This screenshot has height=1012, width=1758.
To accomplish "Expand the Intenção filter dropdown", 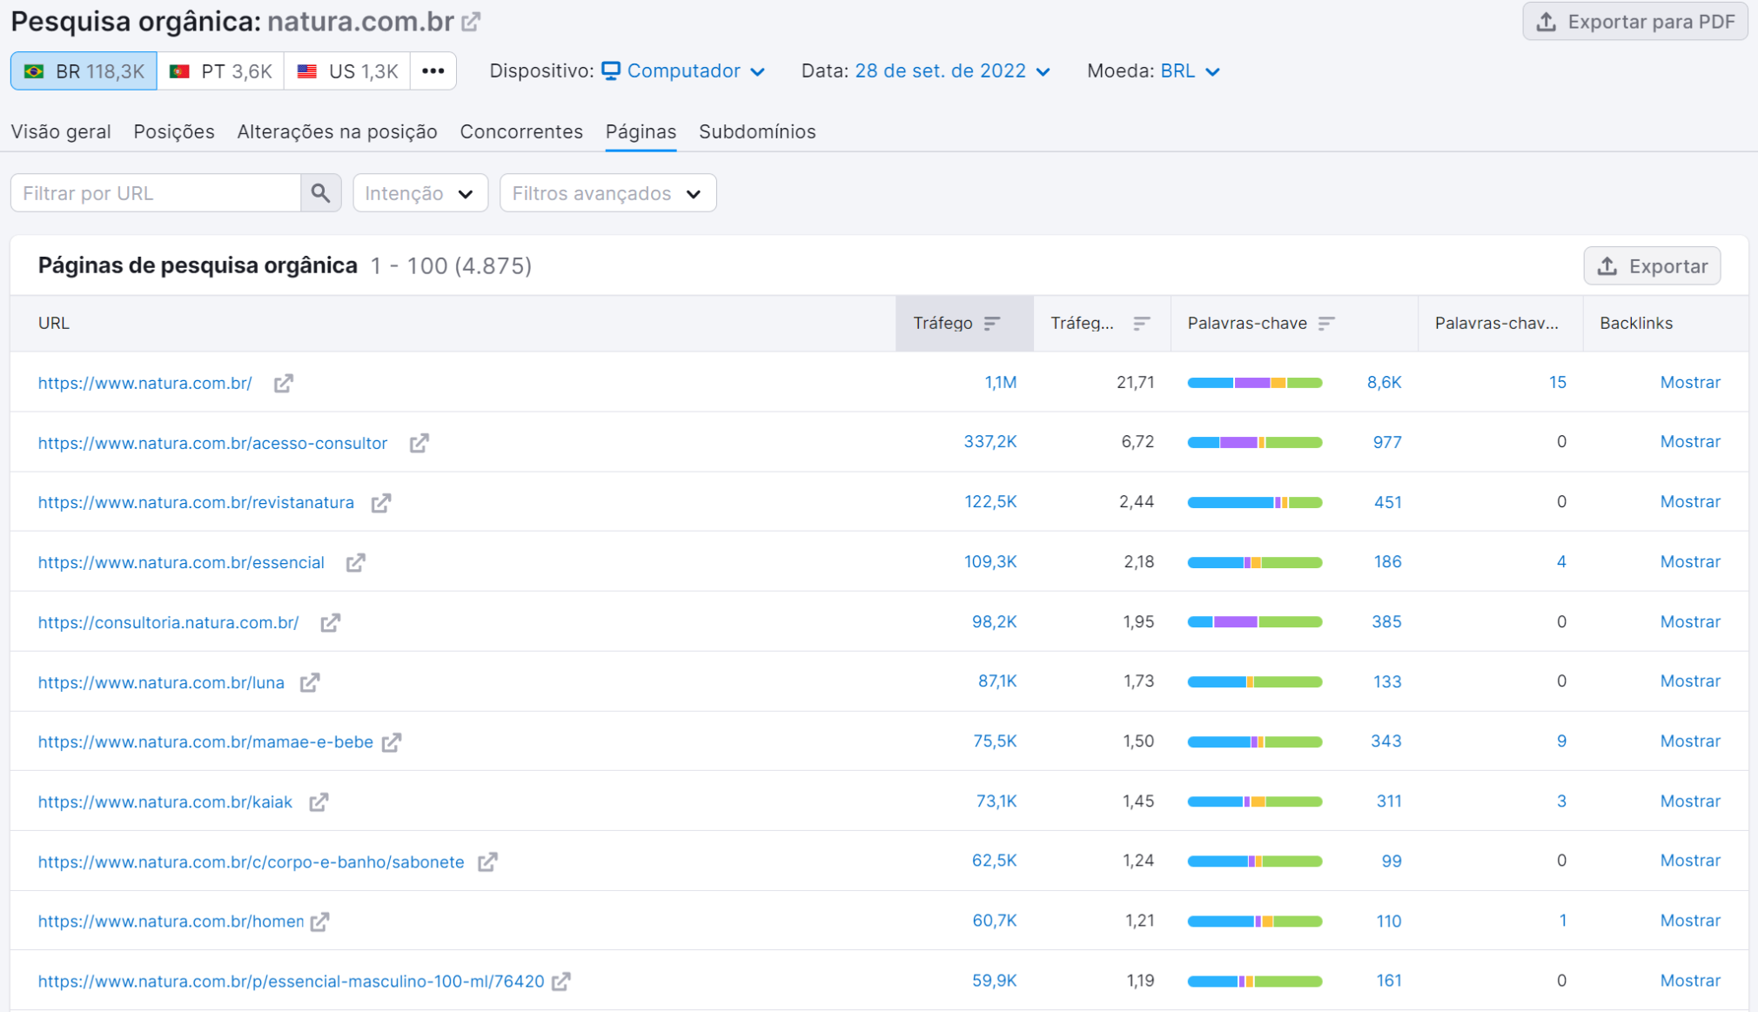I will tap(420, 193).
